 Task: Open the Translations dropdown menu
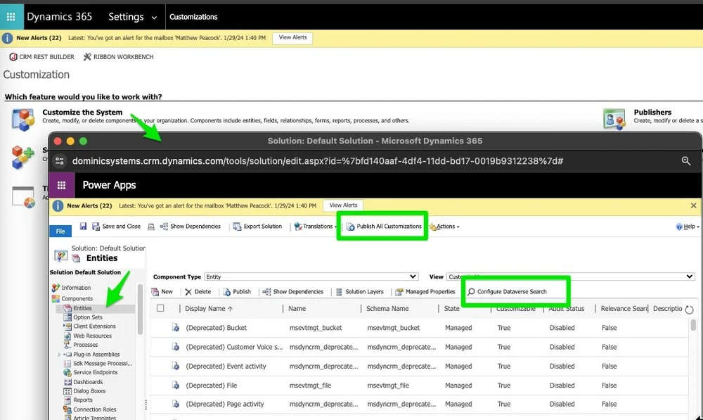point(316,227)
